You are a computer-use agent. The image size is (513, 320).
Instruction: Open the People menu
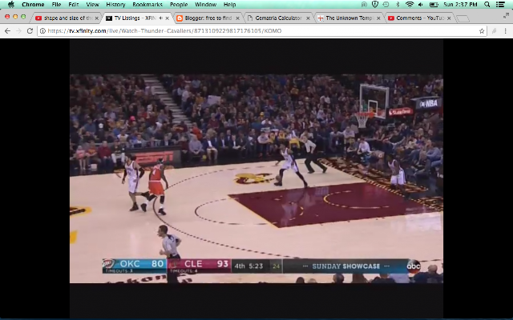(x=179, y=5)
